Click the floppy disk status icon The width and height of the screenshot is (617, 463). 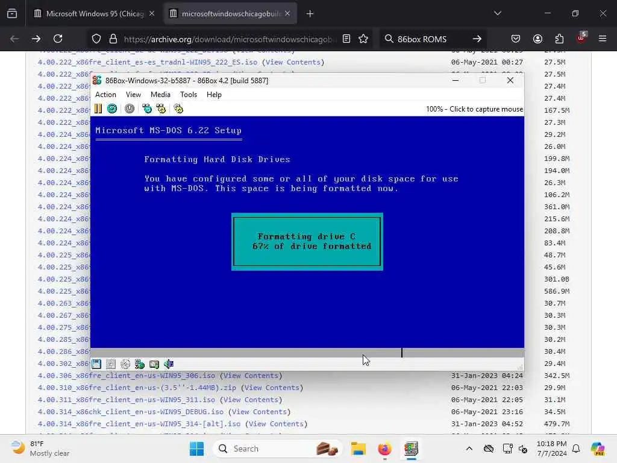click(x=96, y=364)
